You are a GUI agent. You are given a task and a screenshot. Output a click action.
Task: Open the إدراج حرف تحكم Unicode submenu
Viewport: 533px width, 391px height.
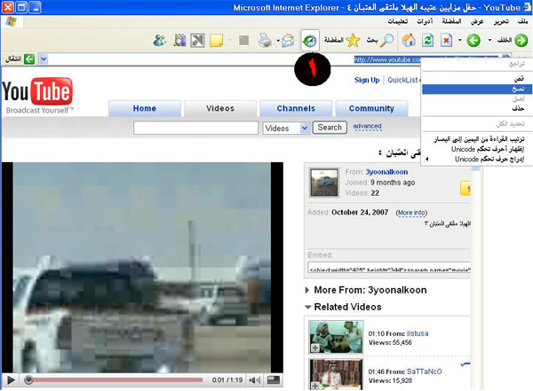476,160
